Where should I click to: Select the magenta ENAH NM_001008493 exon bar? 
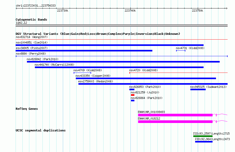click(x=175, y=115)
